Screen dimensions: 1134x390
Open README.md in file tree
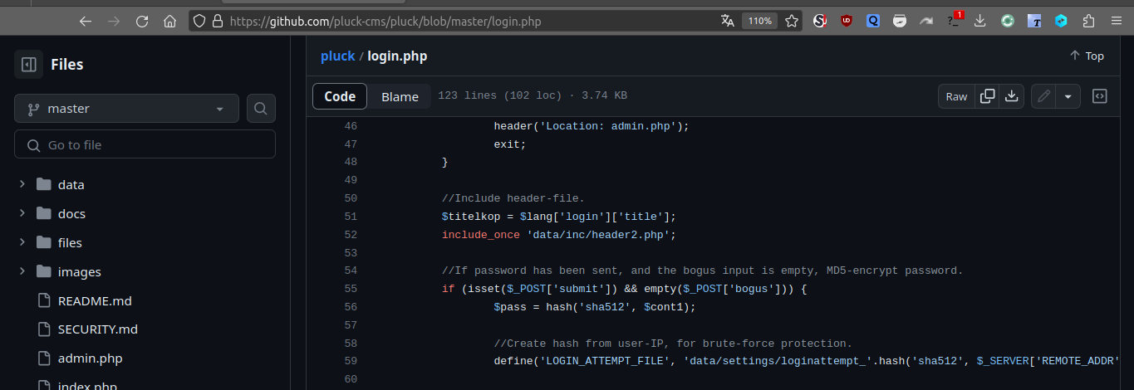[94, 300]
